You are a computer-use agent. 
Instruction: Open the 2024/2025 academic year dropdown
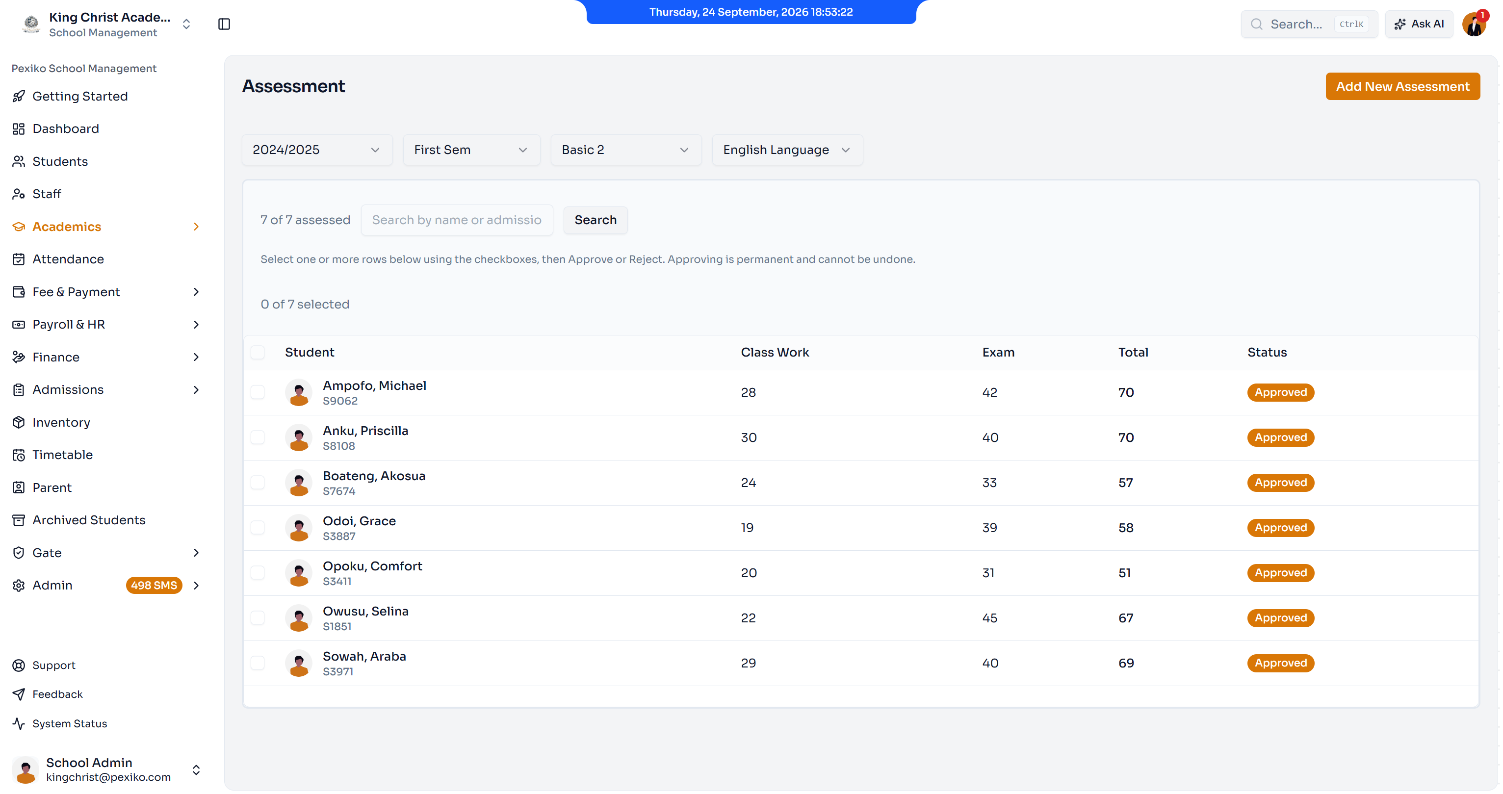[317, 150]
